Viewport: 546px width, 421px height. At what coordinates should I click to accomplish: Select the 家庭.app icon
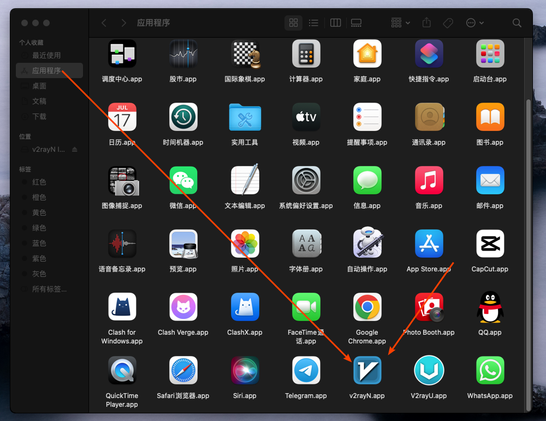367,54
